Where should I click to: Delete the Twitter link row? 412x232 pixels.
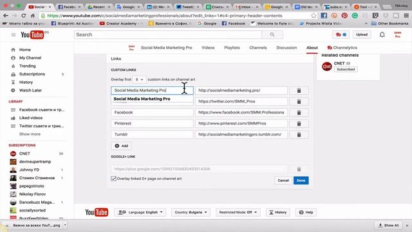(x=299, y=102)
